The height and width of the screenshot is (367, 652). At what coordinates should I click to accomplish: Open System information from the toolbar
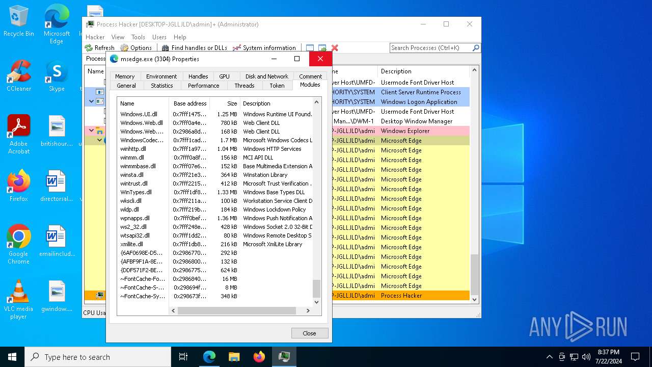(264, 47)
